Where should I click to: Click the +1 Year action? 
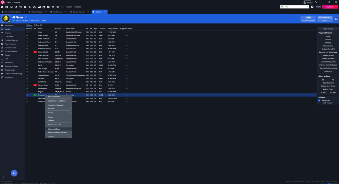(x=333, y=92)
